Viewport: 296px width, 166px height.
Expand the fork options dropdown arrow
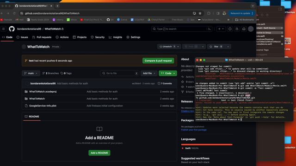click(x=203, y=47)
